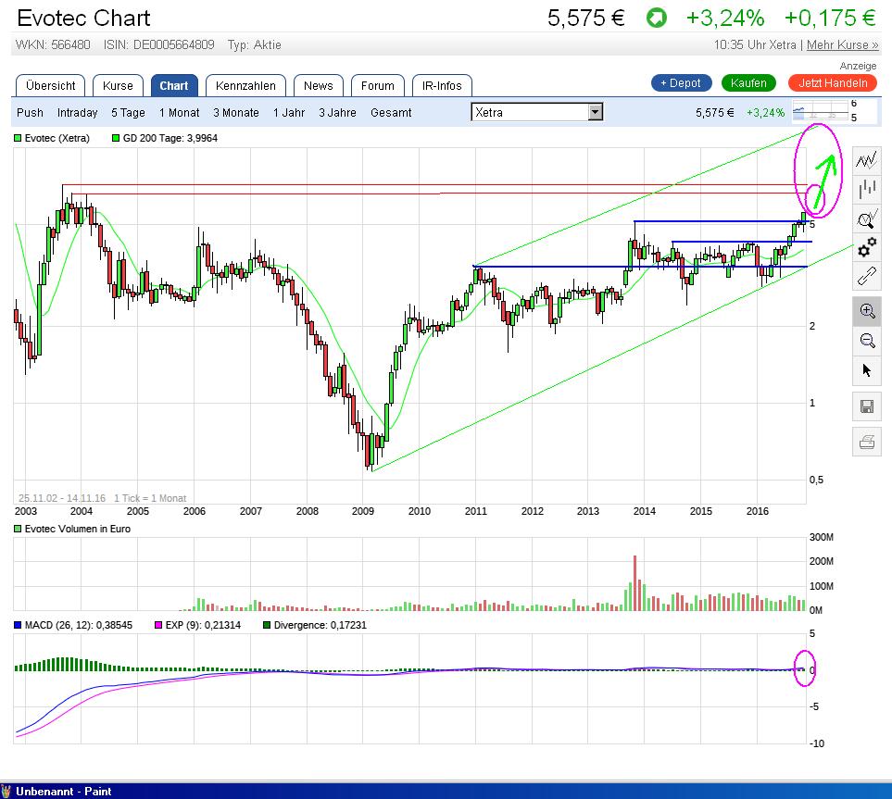Click the GD 200 Tage legend swatch
This screenshot has width=892, height=799.
click(116, 138)
